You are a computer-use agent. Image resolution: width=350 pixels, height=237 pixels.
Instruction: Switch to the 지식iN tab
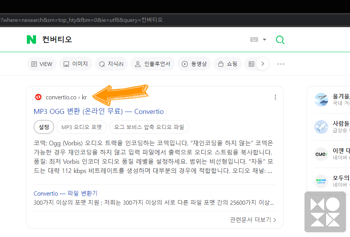111,64
